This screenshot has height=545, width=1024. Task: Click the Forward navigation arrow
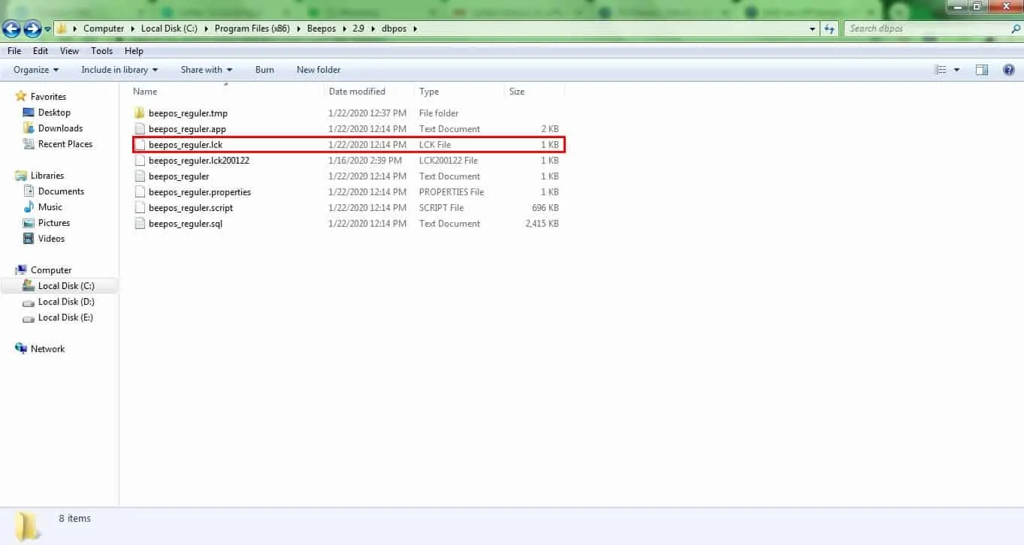click(x=32, y=29)
